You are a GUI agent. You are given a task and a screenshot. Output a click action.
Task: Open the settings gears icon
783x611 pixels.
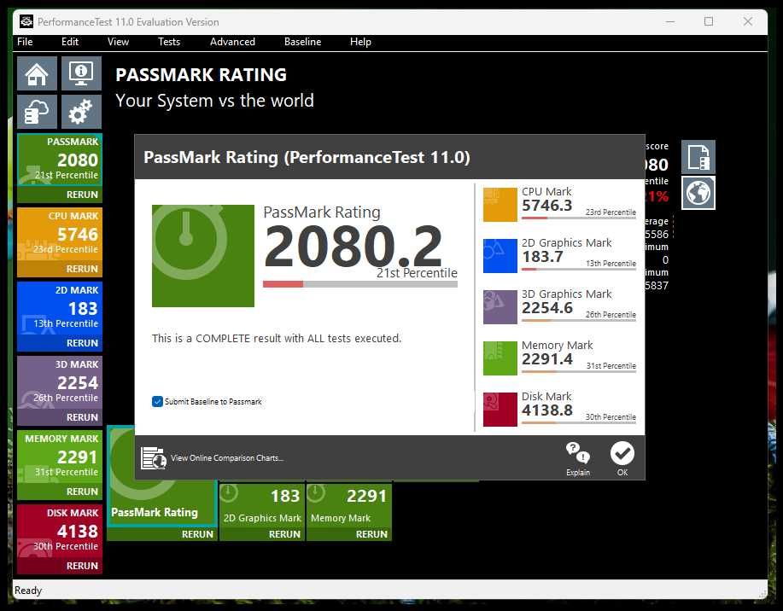tap(81, 112)
